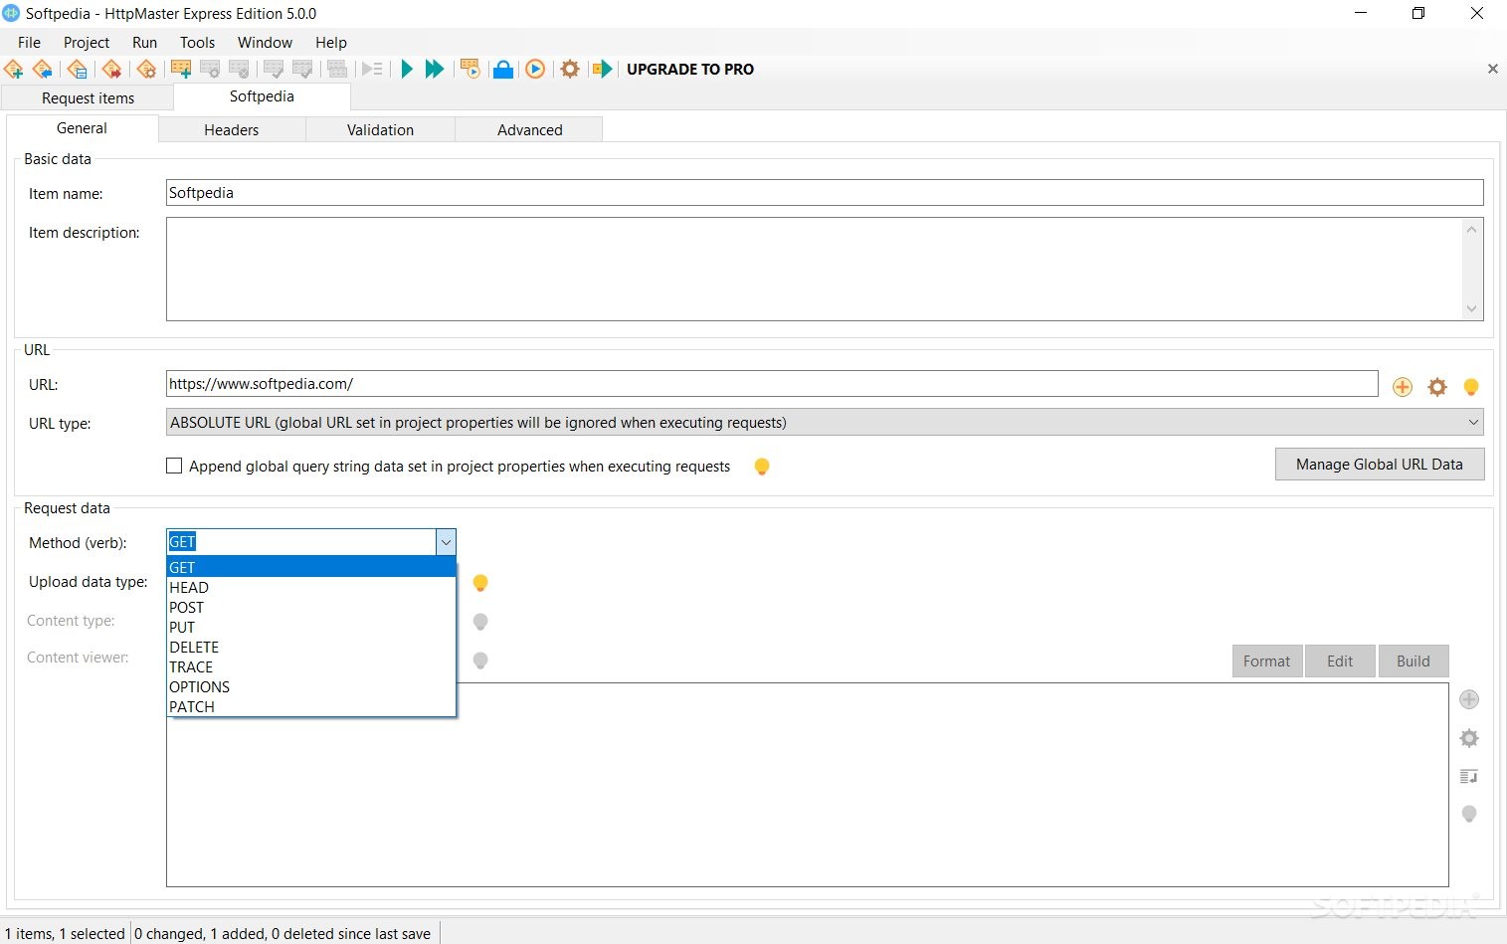
Task: Click the URL input field
Action: (x=772, y=384)
